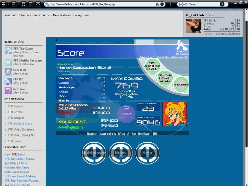The height and width of the screenshot is (186, 248).
Task: Click No New Messages link
Action: point(228,34)
